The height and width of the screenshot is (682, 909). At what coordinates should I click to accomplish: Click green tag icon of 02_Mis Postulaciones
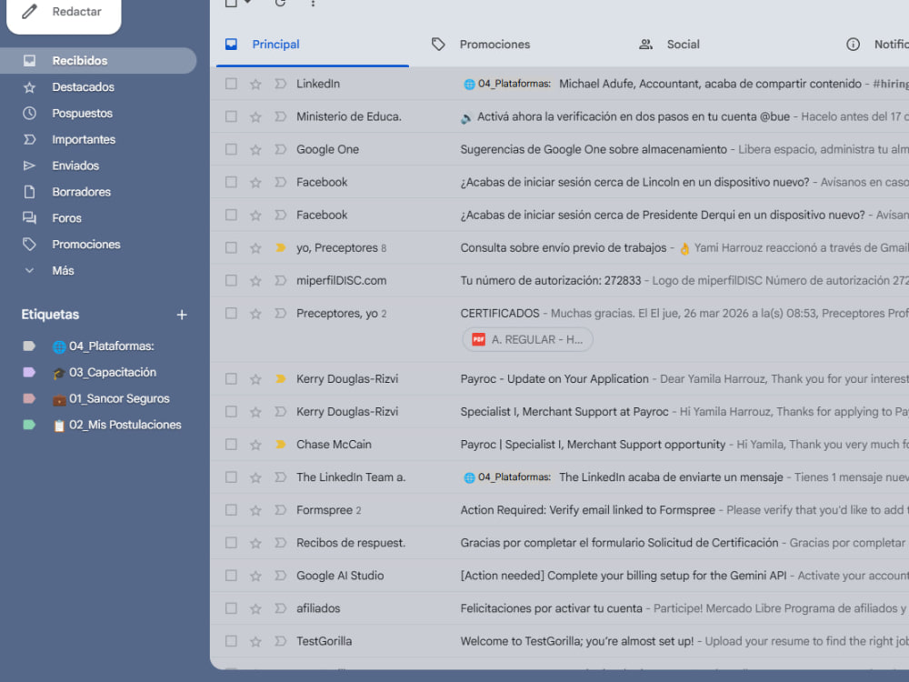29,425
